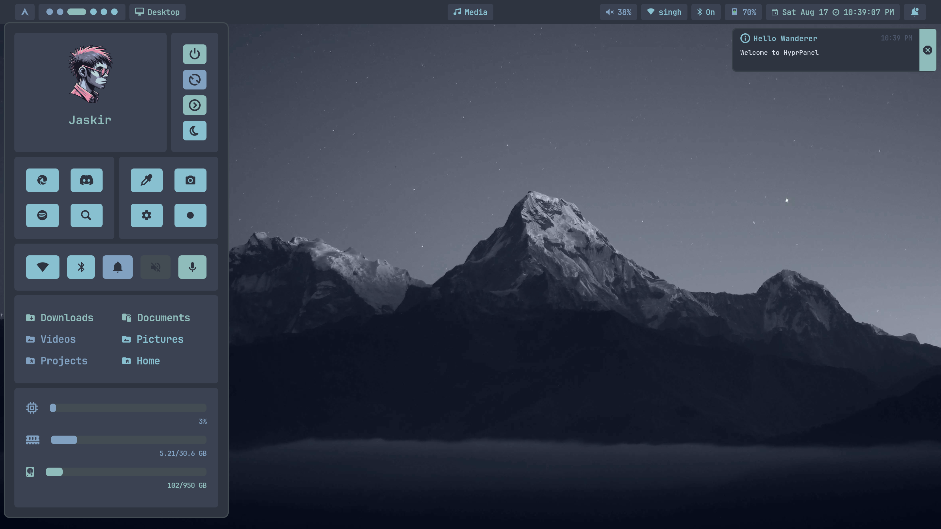Click the sleep moon icon
Image resolution: width=941 pixels, height=529 pixels.
click(x=194, y=131)
